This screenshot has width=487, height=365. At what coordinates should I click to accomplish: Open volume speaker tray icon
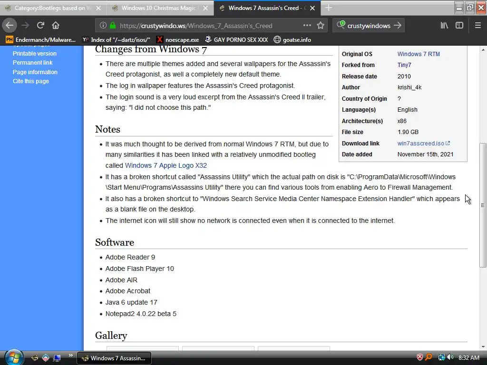450,357
